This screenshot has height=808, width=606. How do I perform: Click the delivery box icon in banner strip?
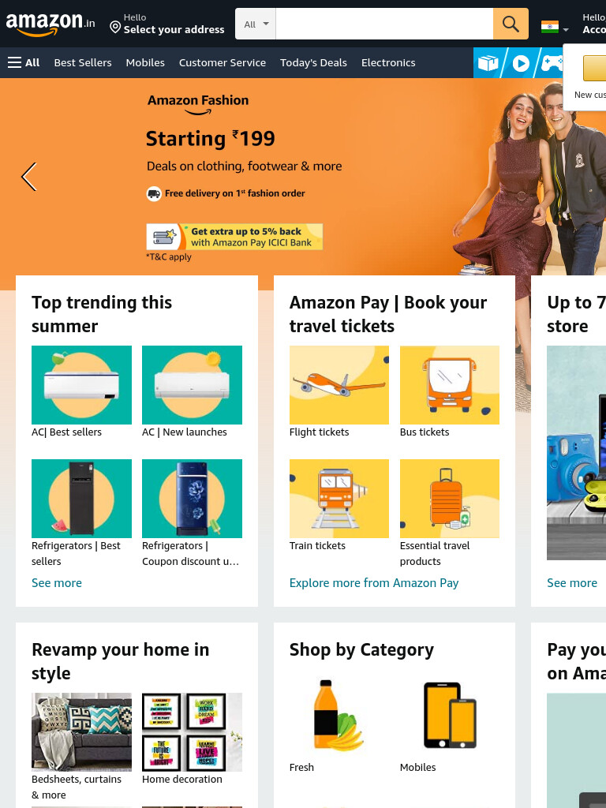pos(488,63)
